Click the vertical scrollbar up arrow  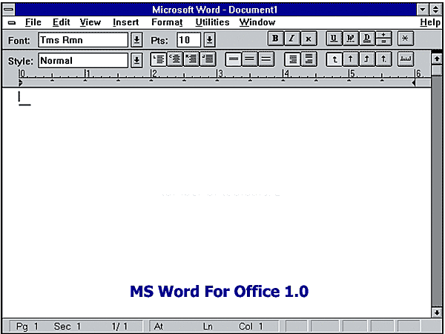point(437,59)
